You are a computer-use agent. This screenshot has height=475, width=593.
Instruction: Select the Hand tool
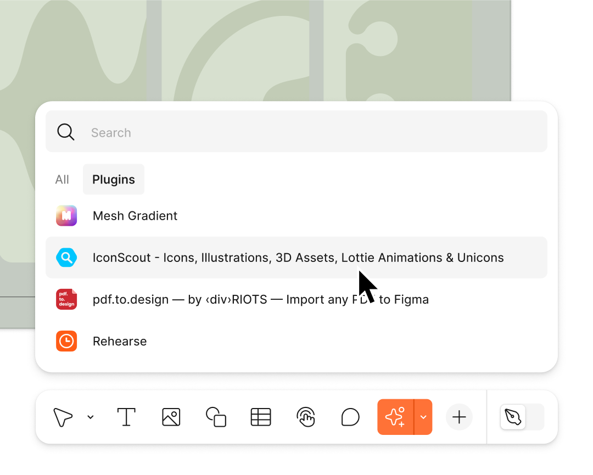(x=305, y=417)
